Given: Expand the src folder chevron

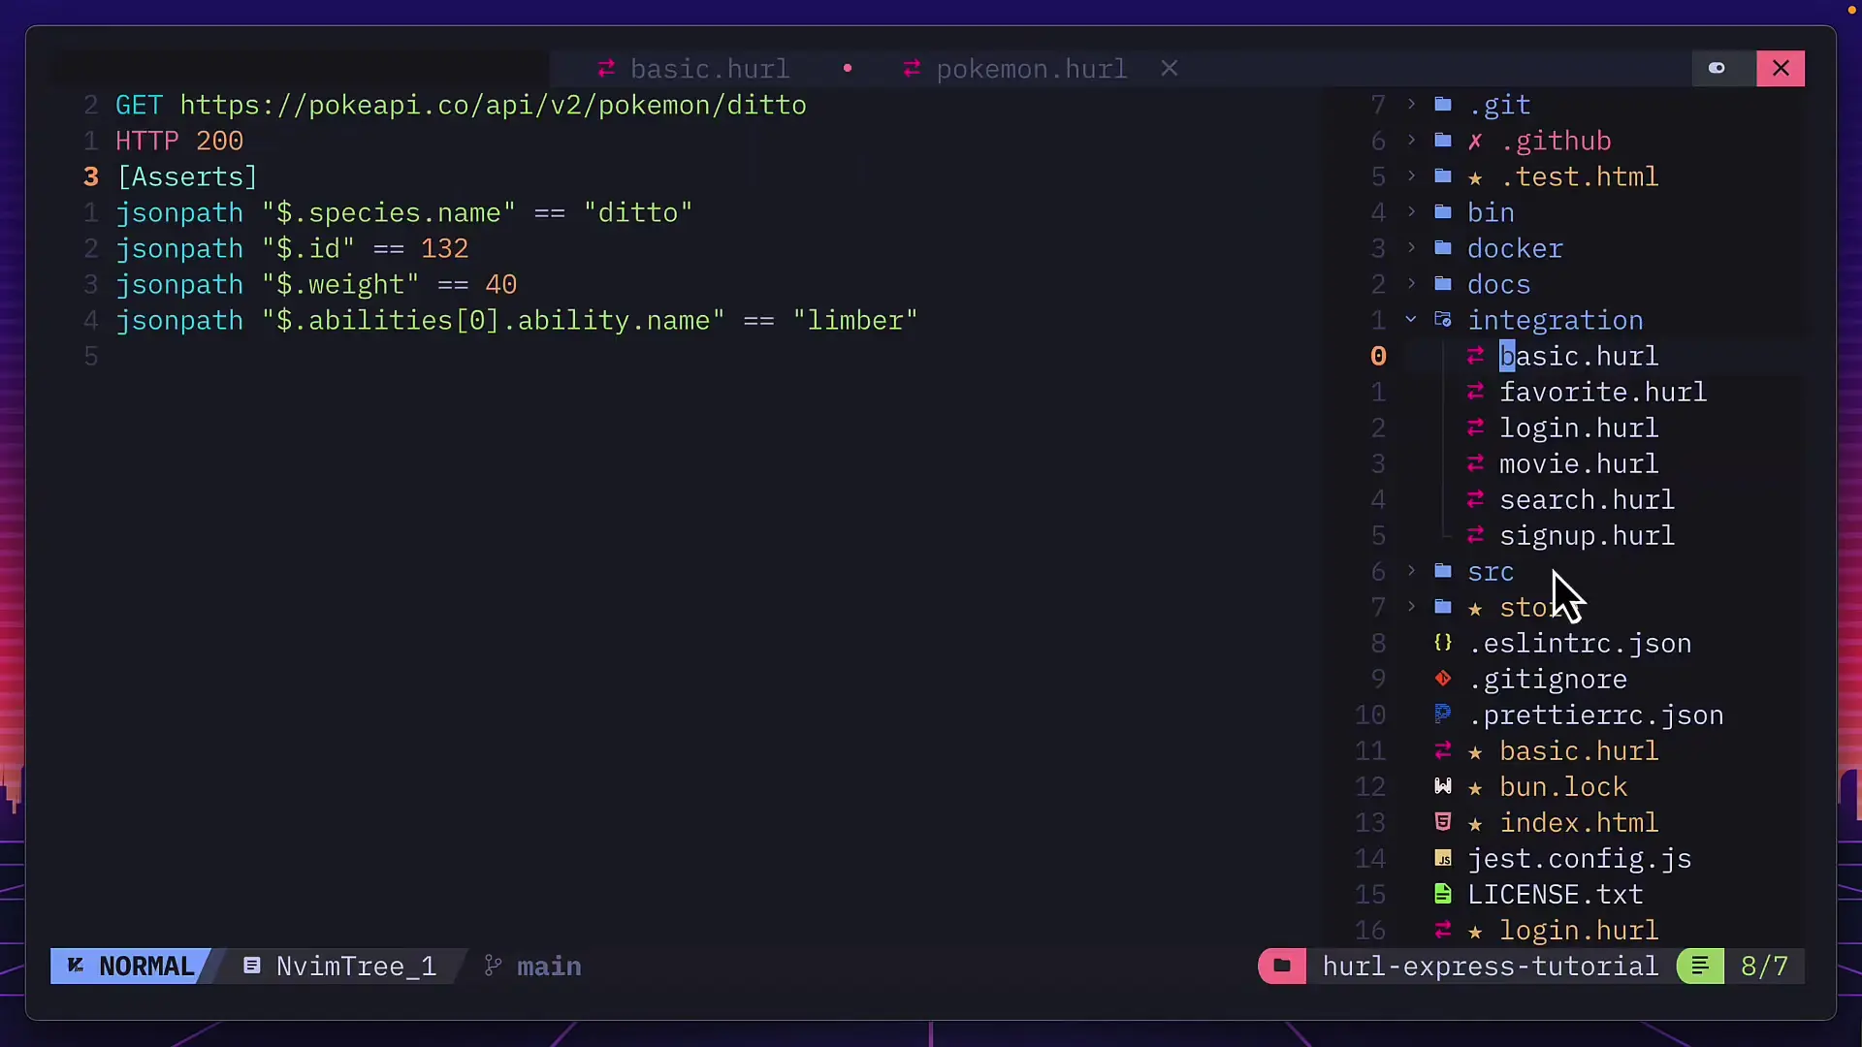Looking at the screenshot, I should [1411, 571].
